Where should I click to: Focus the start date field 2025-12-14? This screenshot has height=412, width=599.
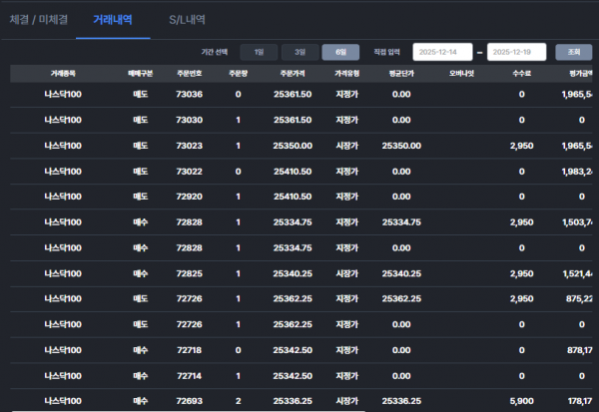[x=442, y=52]
